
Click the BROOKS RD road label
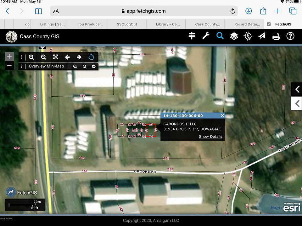click(145, 172)
